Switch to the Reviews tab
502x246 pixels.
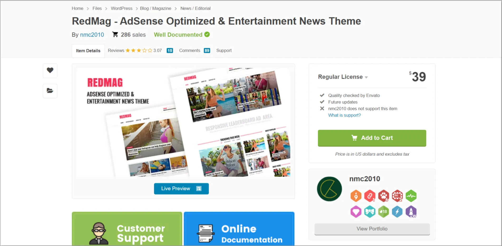tap(116, 51)
